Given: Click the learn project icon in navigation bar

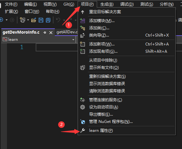Looking at the screenshot, I should 5,40.
